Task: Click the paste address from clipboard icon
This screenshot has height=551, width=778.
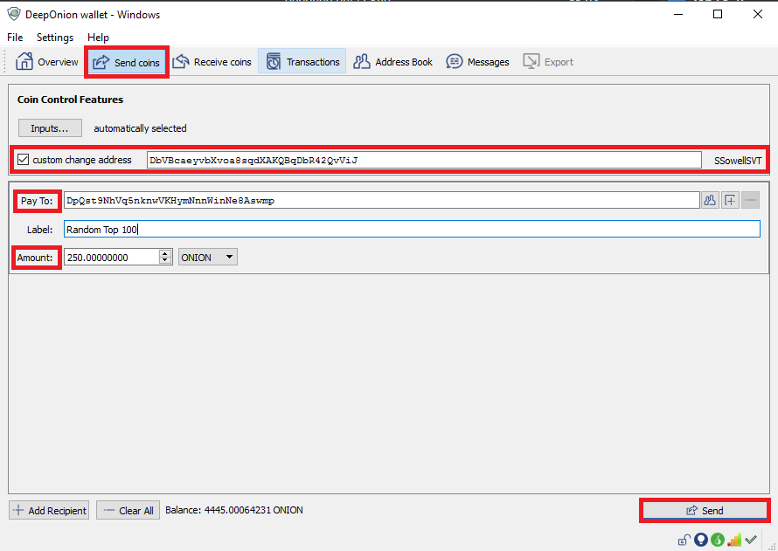Action: coord(731,201)
